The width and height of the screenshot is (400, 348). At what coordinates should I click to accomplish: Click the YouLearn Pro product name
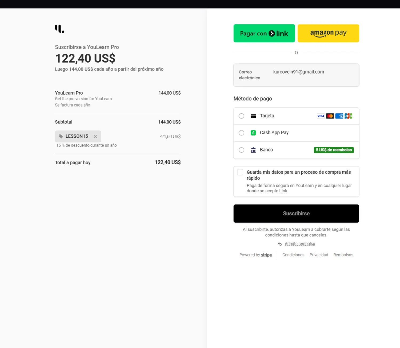pos(69,93)
